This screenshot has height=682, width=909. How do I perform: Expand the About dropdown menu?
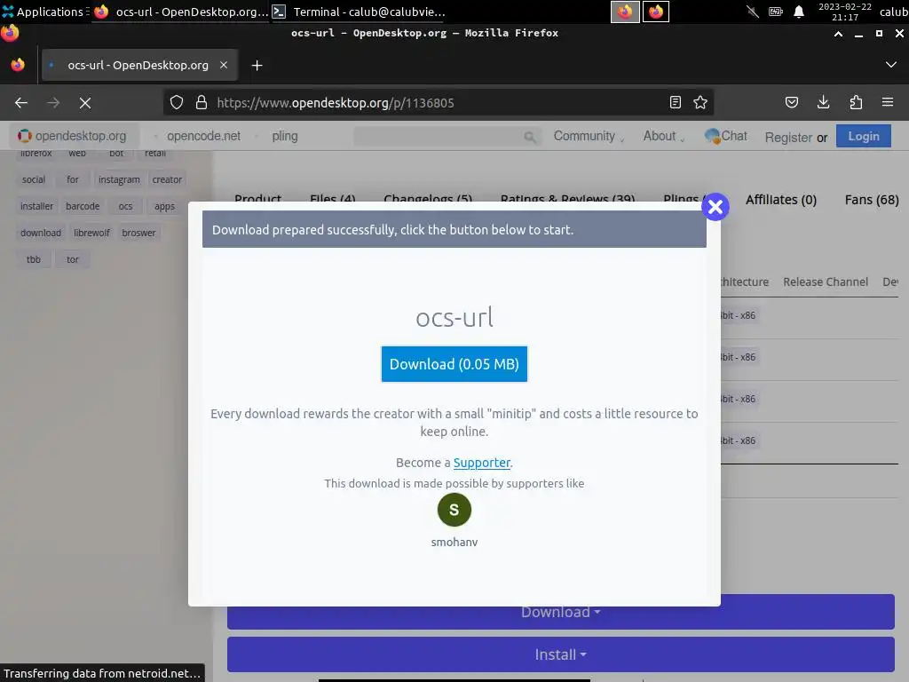tap(664, 136)
